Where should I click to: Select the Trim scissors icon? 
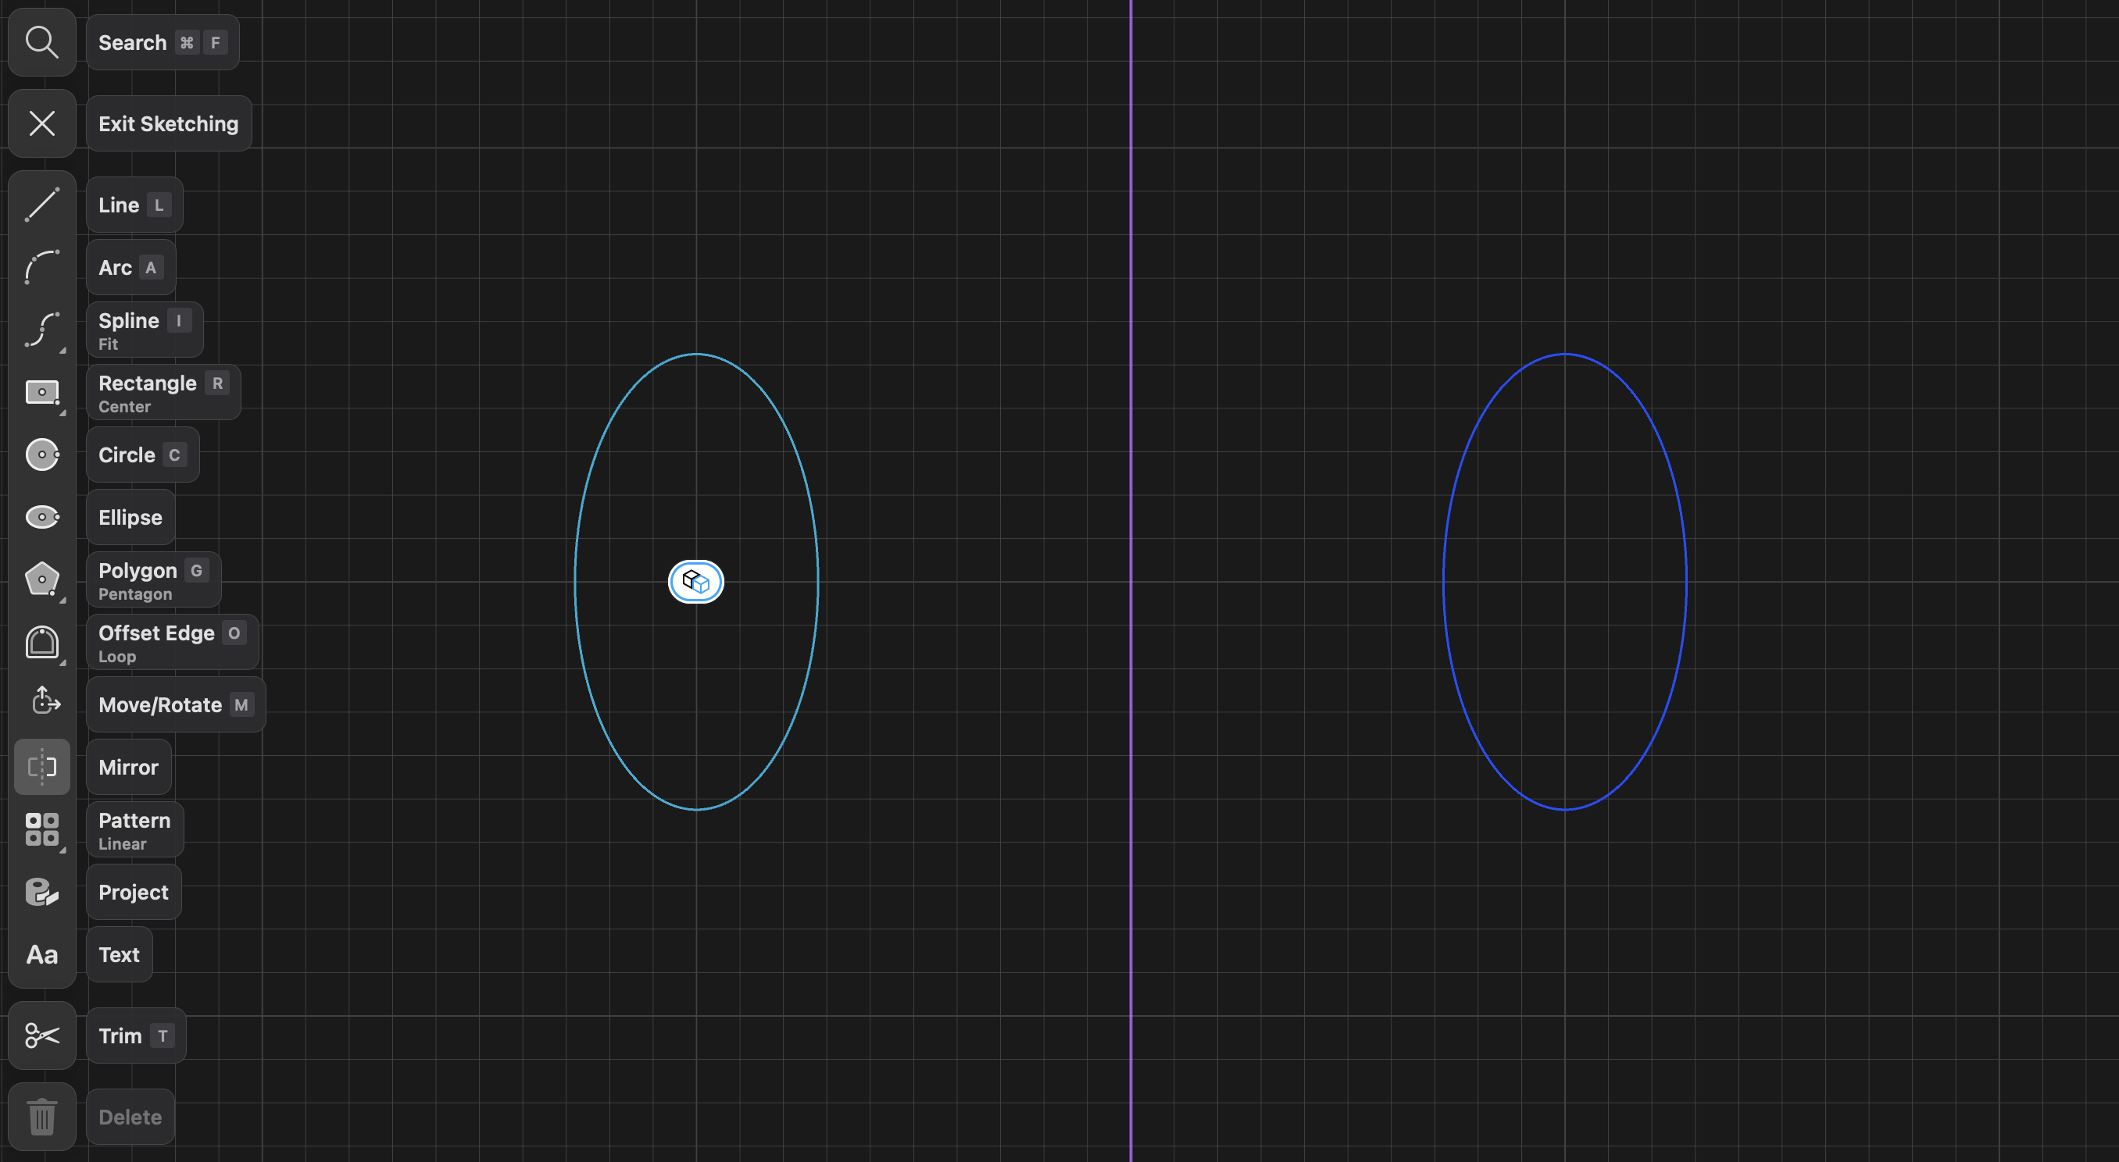pyautogui.click(x=42, y=1035)
